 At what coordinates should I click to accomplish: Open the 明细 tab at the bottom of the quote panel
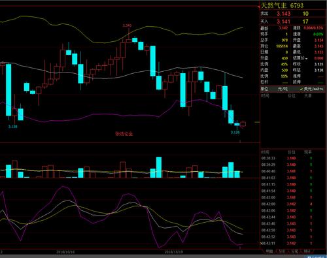269,251
